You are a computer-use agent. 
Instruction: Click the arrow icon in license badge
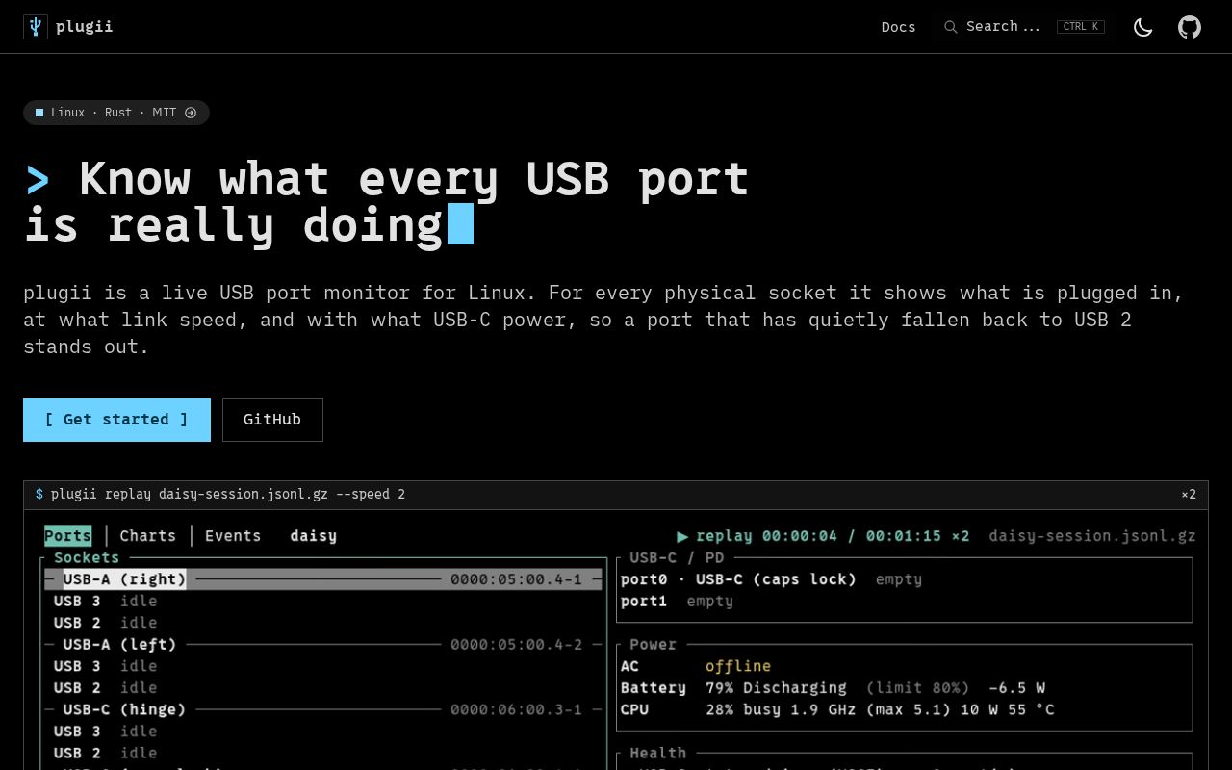pos(191,113)
